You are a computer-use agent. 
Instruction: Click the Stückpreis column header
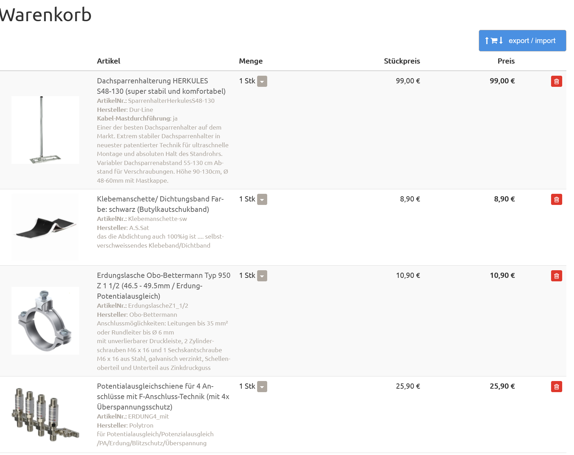tap(402, 61)
